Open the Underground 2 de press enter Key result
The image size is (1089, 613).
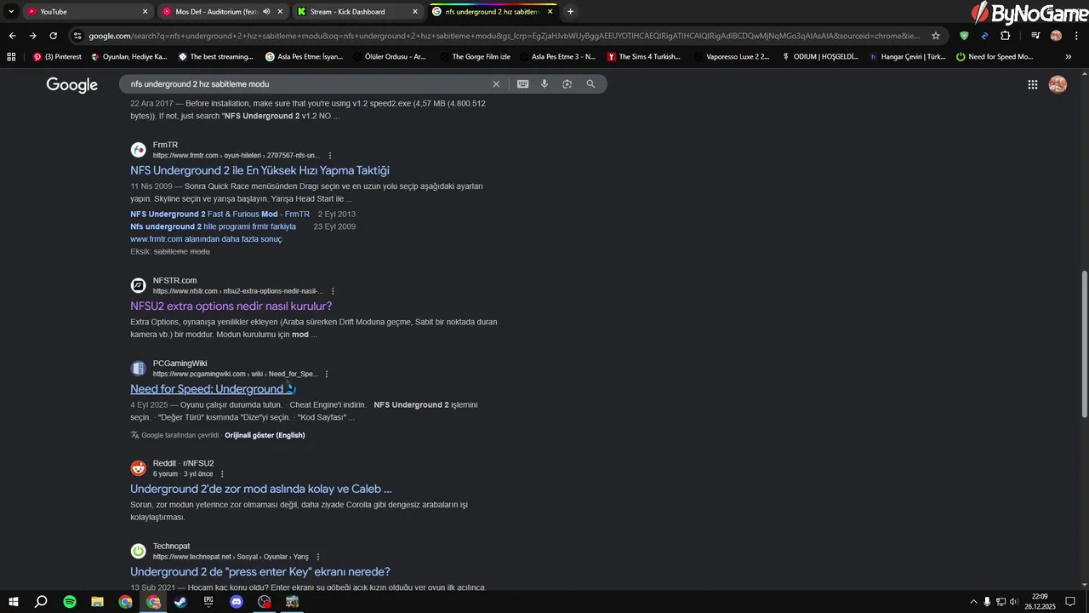coord(260,571)
